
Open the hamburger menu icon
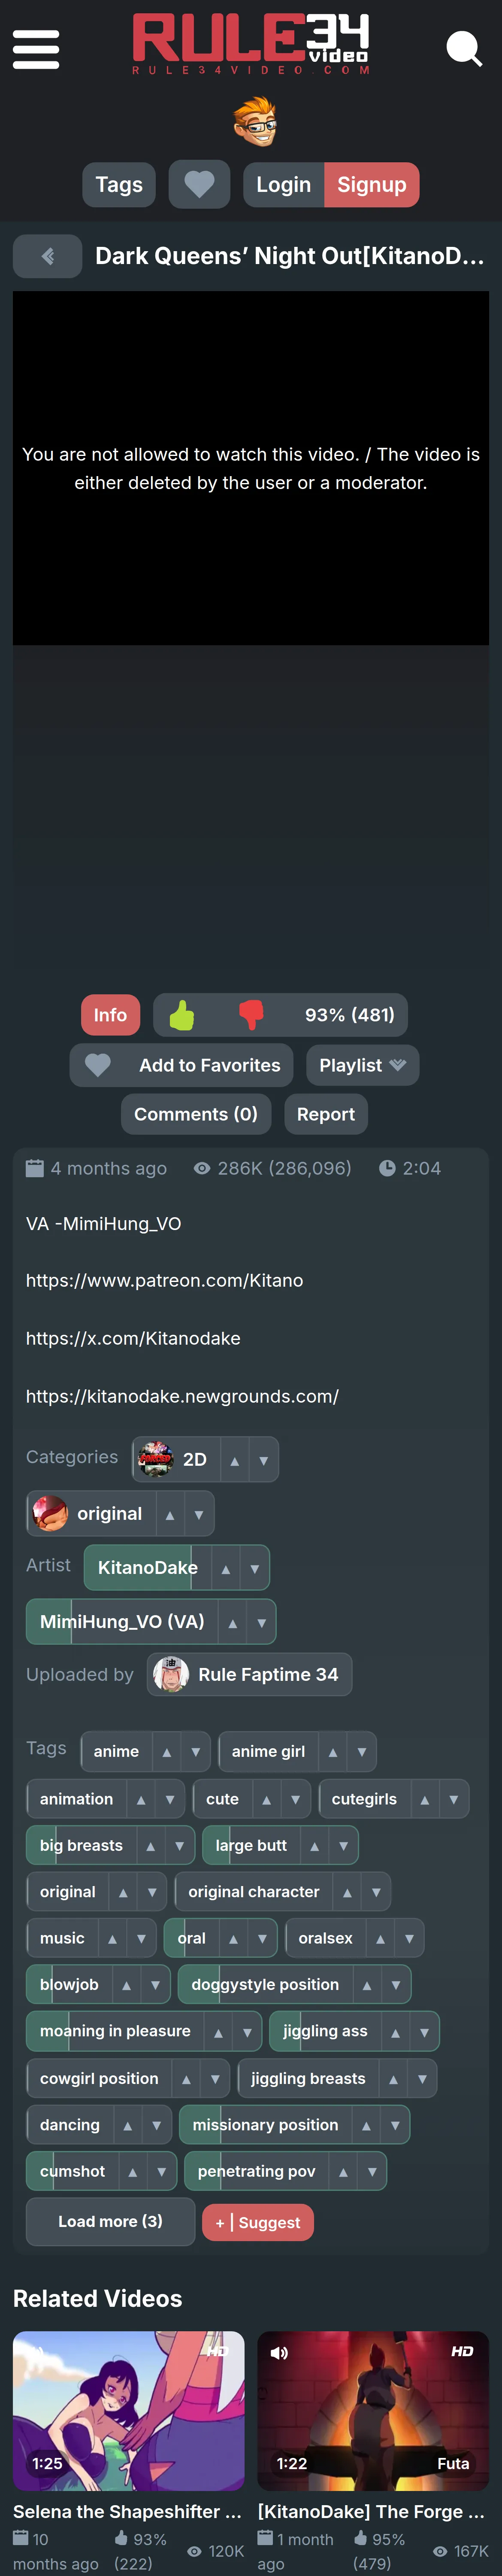pyautogui.click(x=36, y=48)
